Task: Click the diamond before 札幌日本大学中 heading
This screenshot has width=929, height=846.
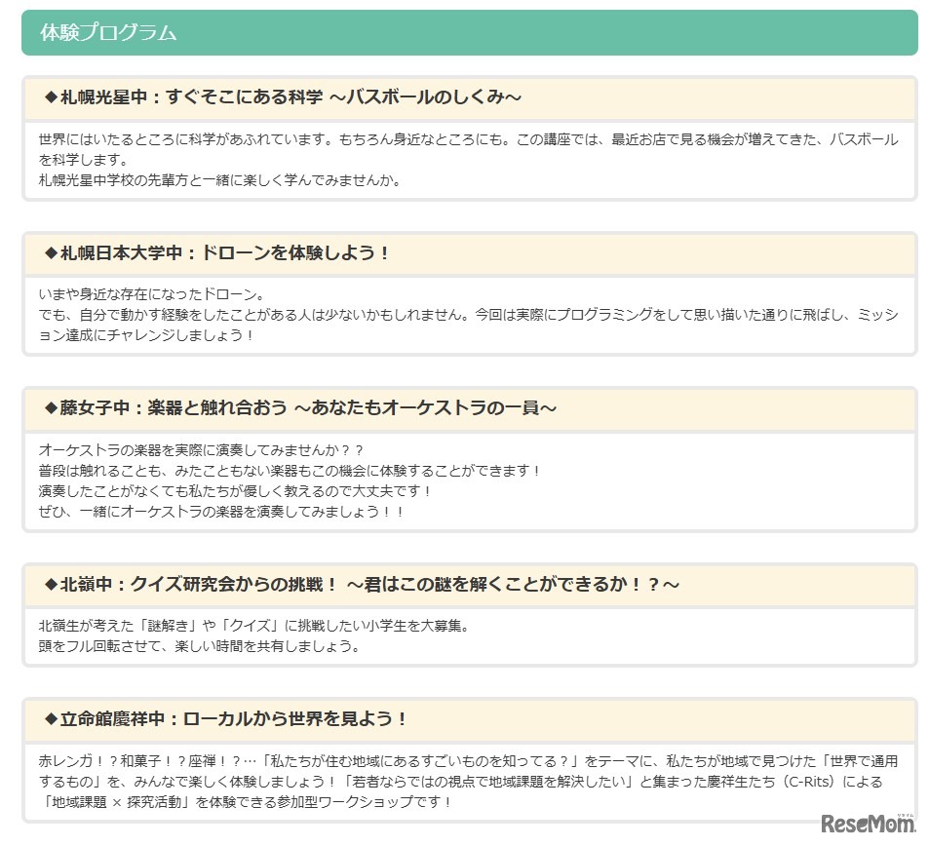Action: click(51, 253)
